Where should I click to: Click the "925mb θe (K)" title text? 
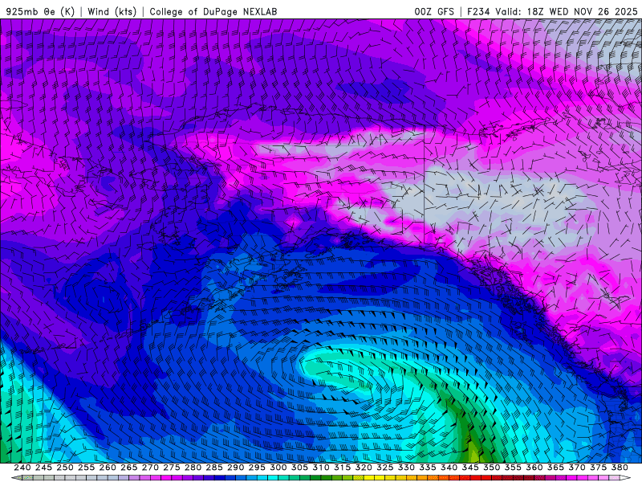(40, 11)
